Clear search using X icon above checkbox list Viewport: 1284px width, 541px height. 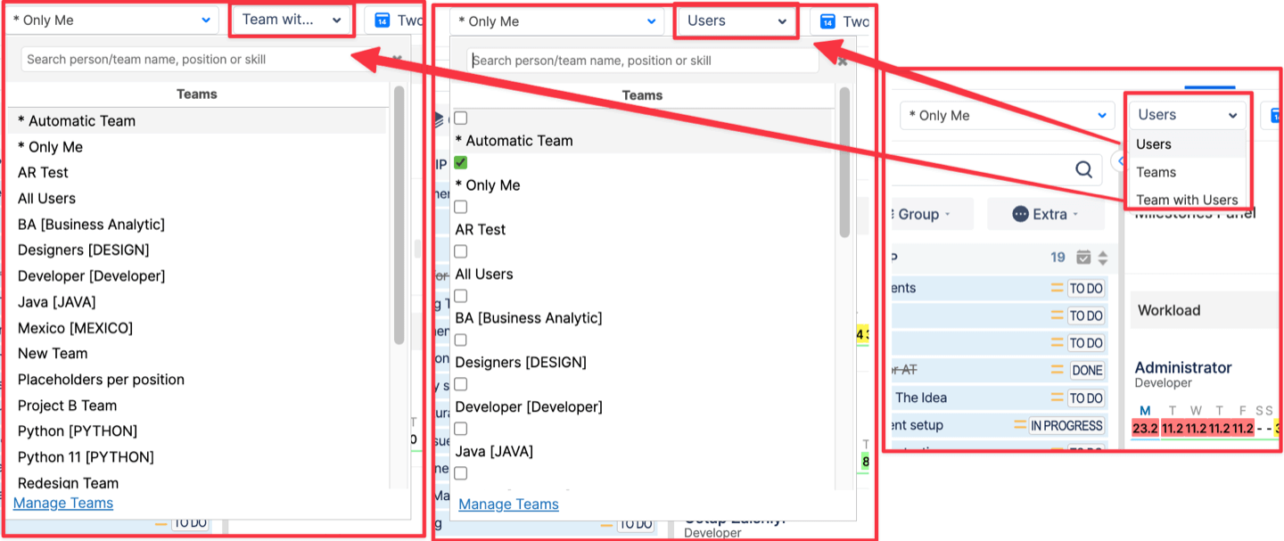tap(842, 61)
